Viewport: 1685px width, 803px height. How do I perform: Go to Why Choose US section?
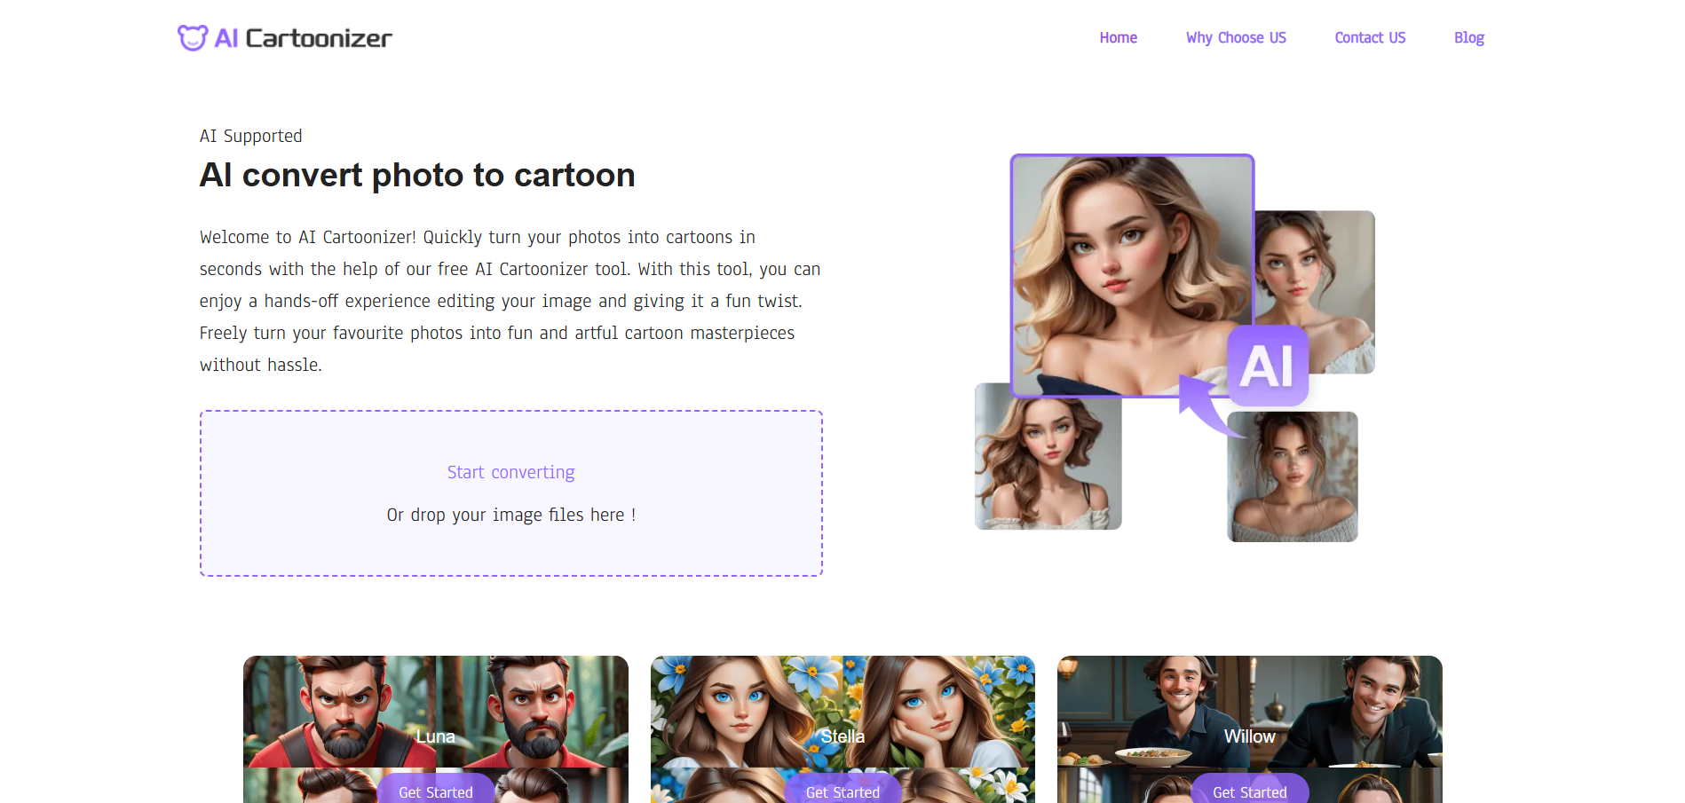click(x=1236, y=37)
